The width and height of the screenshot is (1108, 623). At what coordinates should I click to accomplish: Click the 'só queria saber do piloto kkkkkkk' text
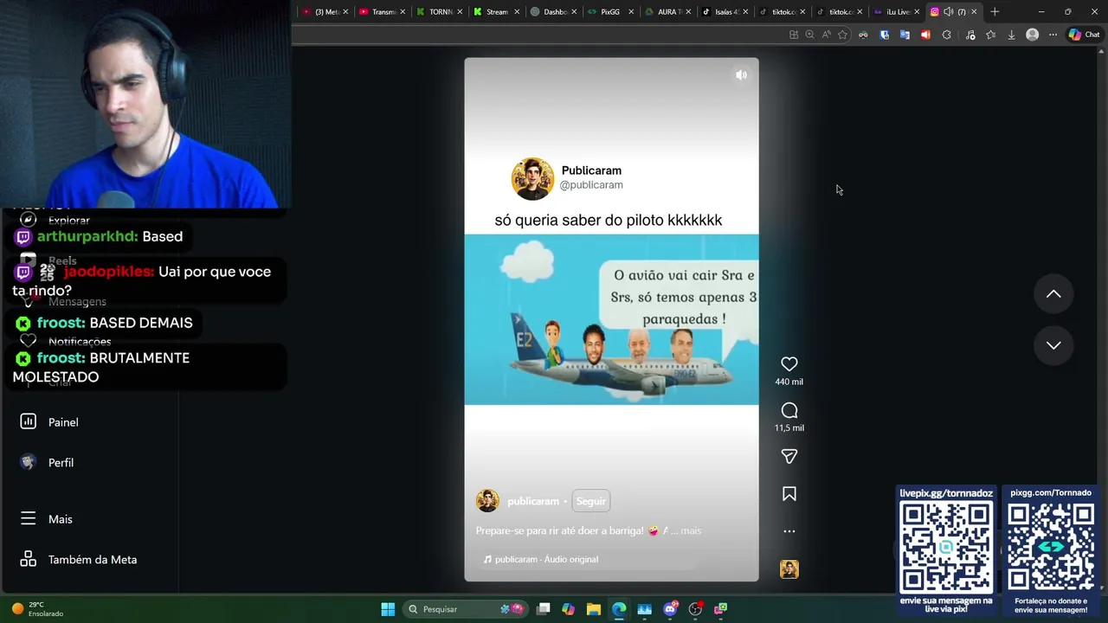click(608, 221)
